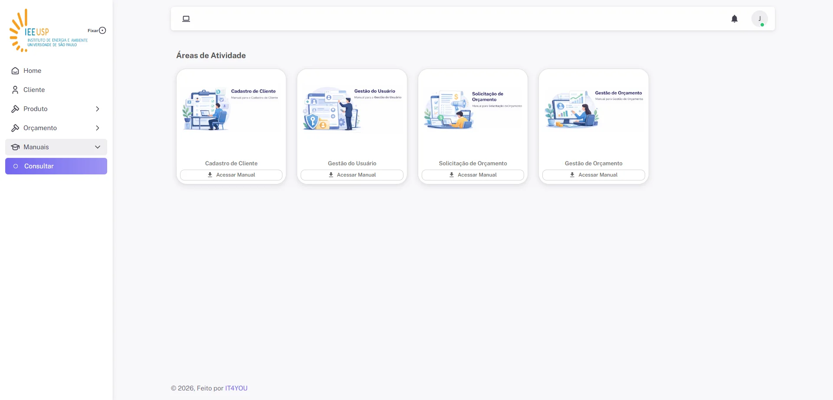Access the Gestão do Usuário manual button
Image resolution: width=833 pixels, height=400 pixels.
click(x=352, y=175)
